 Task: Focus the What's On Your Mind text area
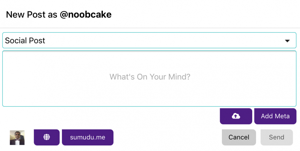(x=149, y=78)
